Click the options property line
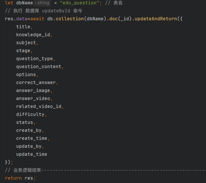 pos(26,75)
